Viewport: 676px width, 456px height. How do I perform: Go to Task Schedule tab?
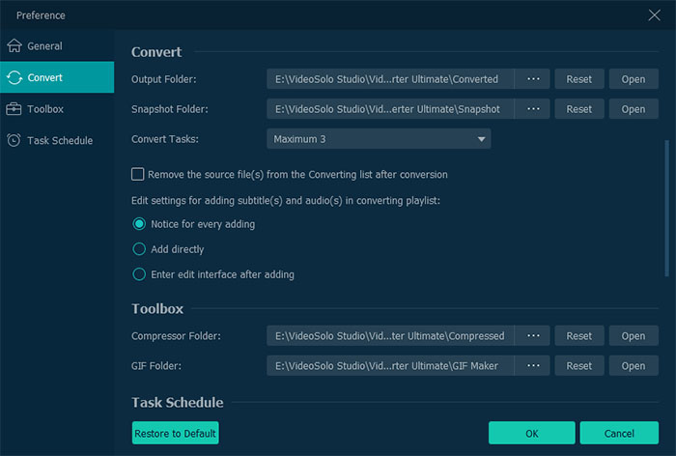click(x=57, y=140)
